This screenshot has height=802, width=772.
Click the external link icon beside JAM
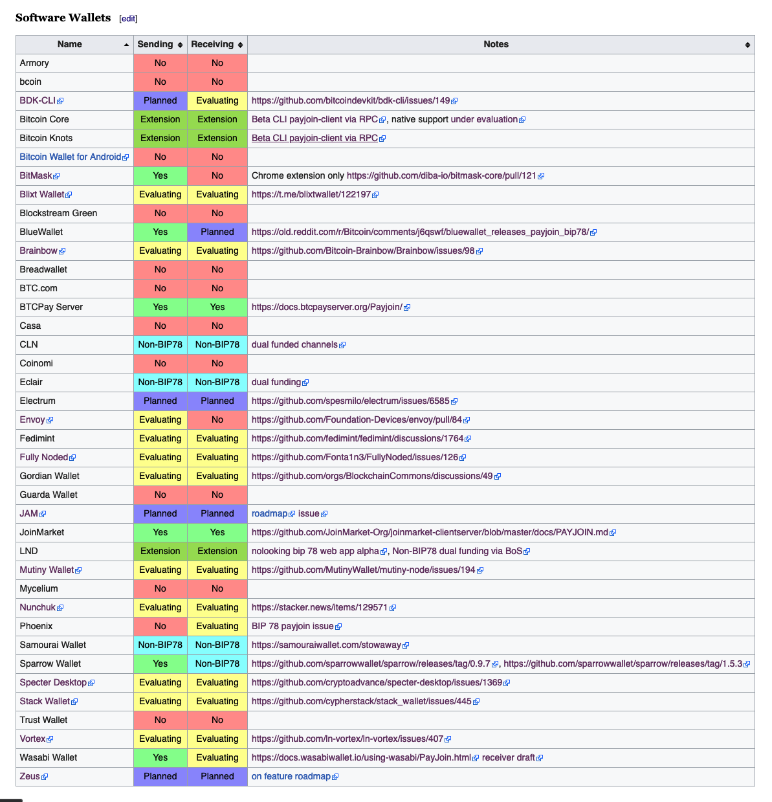[x=41, y=513]
